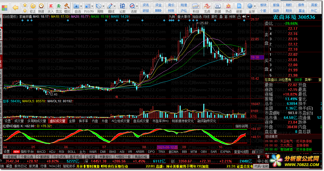Open the 测速 speed test clock icon
The height and width of the screenshot is (171, 324).
coord(41,8)
